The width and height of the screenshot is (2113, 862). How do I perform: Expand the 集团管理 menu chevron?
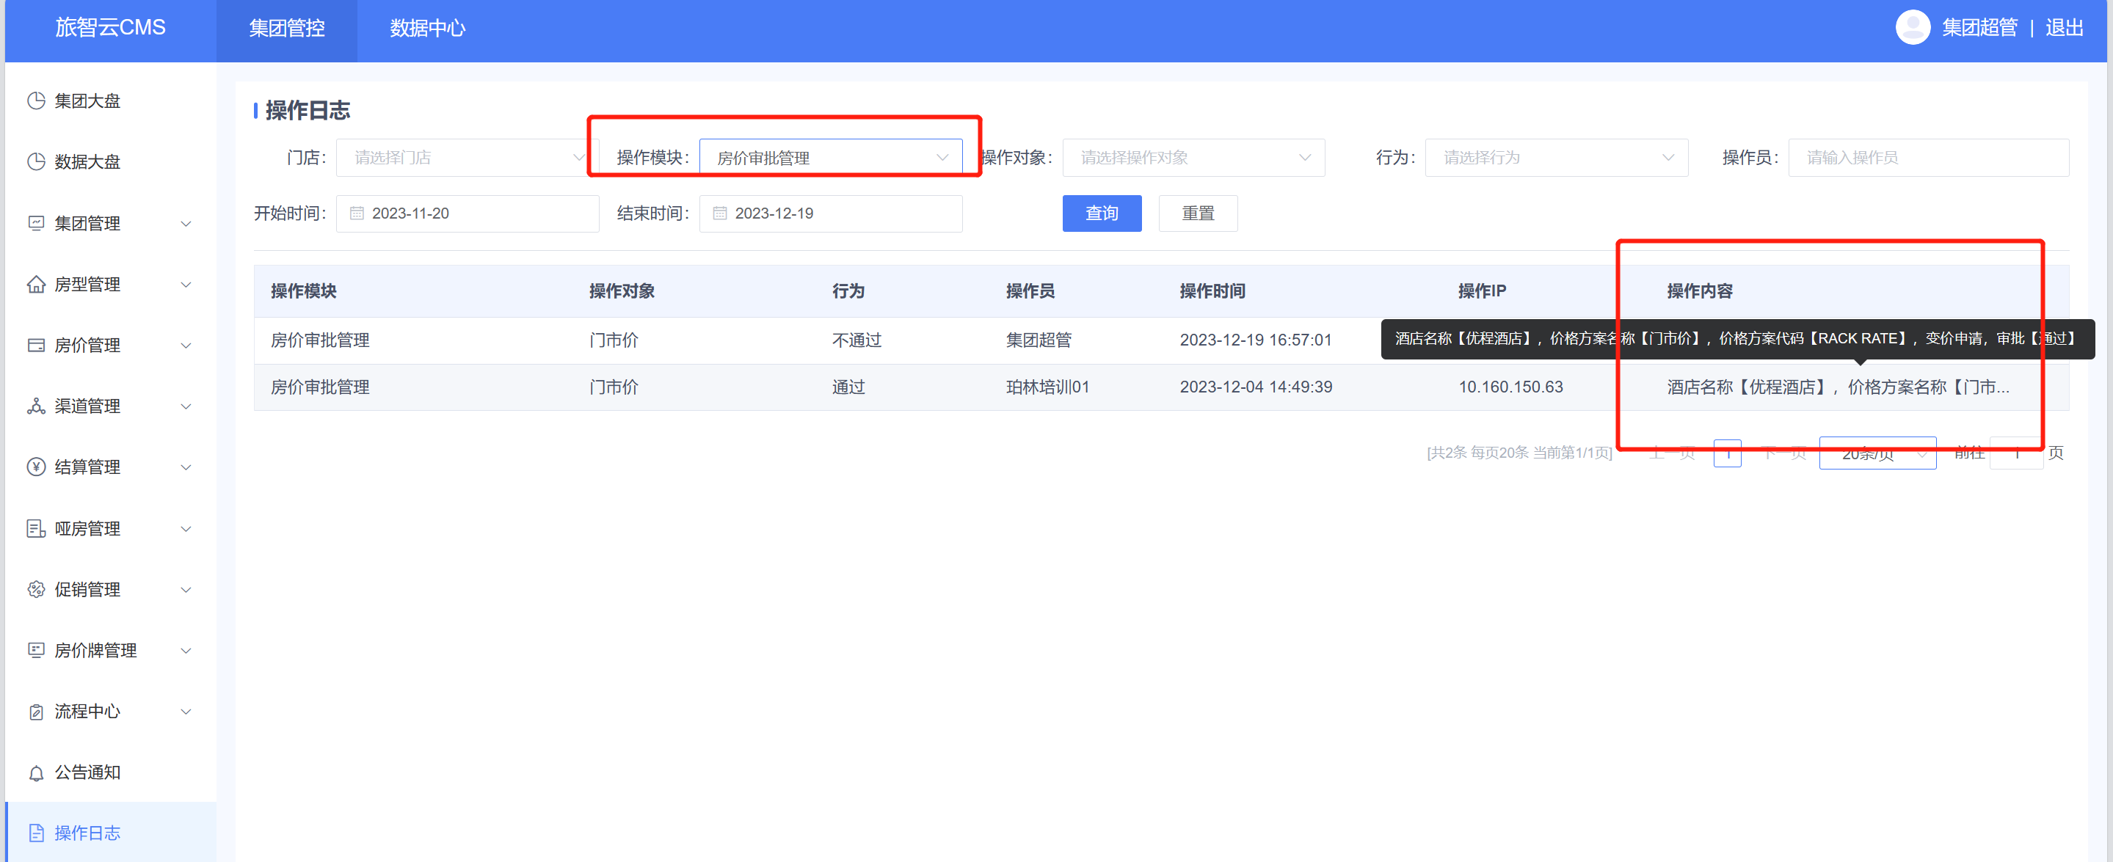(x=186, y=223)
